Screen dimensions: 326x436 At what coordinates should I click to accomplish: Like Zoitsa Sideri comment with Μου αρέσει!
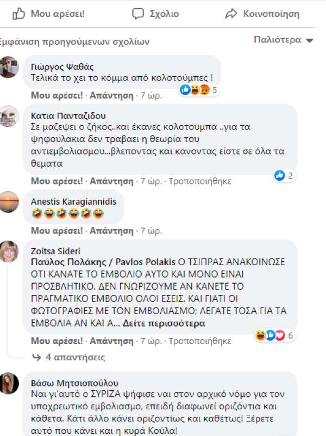pyautogui.click(x=57, y=341)
